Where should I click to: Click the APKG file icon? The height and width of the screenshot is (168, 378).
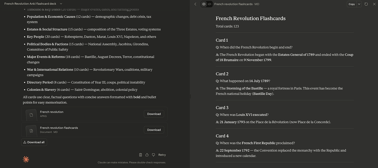(31, 115)
